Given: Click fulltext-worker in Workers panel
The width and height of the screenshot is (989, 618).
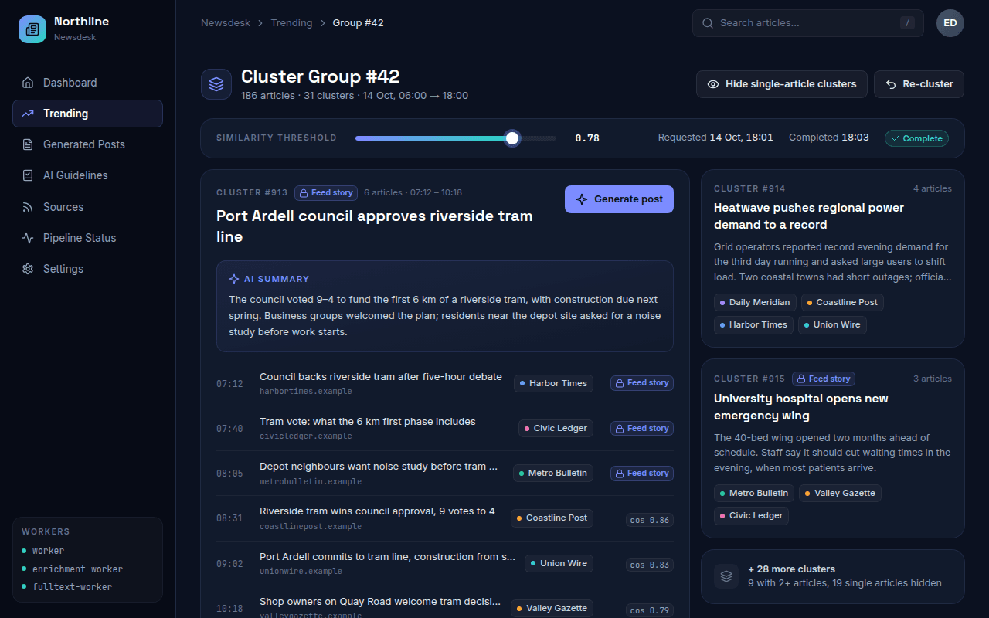Looking at the screenshot, I should pos(72,587).
